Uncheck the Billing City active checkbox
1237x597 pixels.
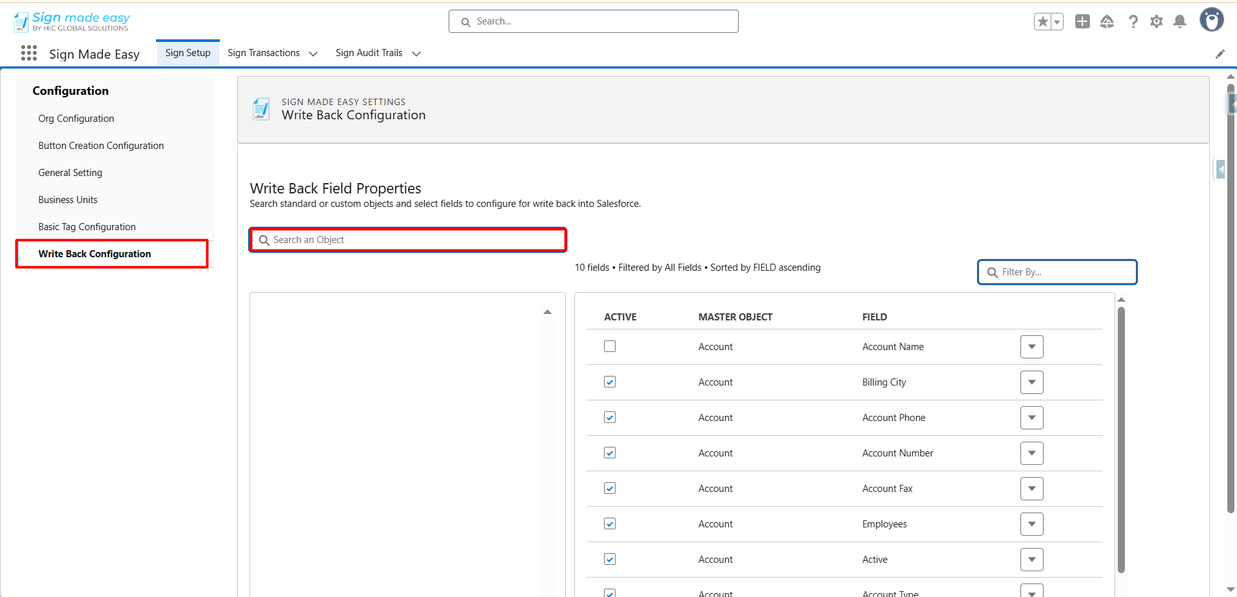click(610, 382)
